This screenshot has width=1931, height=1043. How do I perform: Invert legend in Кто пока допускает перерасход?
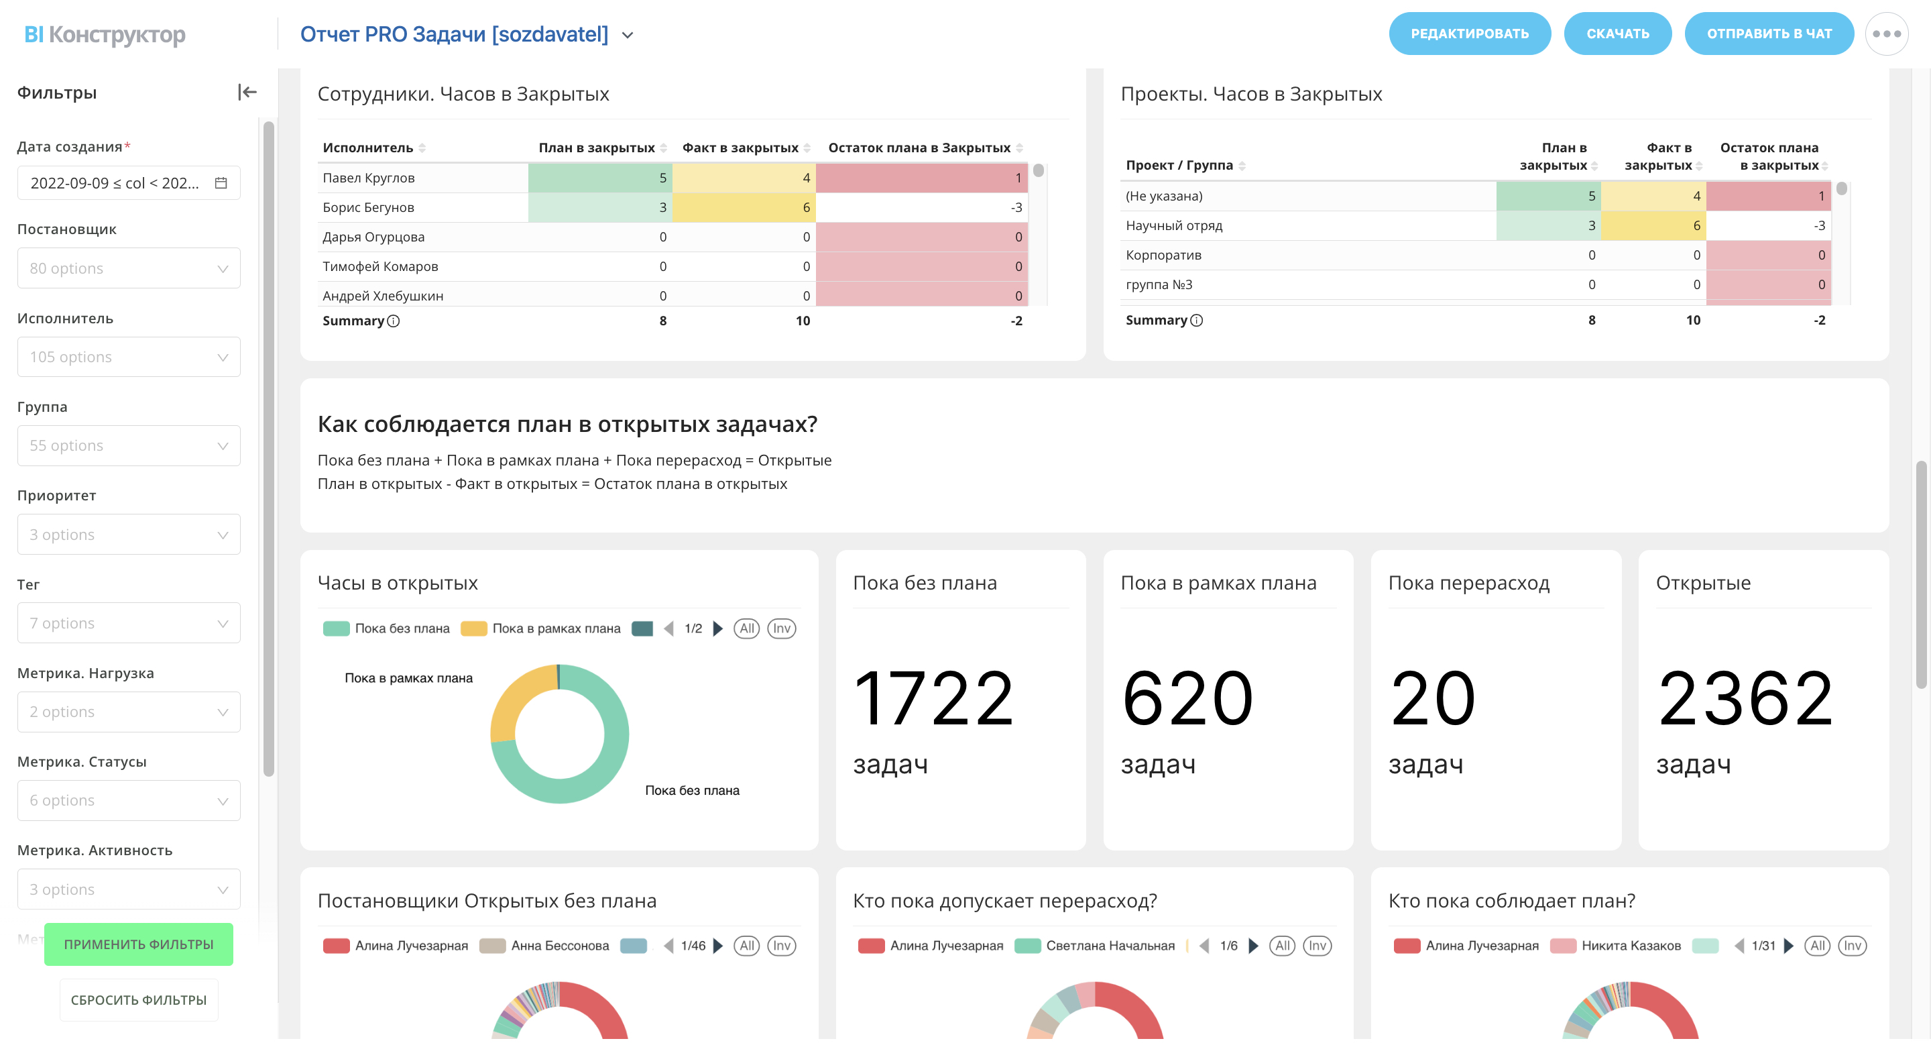(x=1316, y=946)
